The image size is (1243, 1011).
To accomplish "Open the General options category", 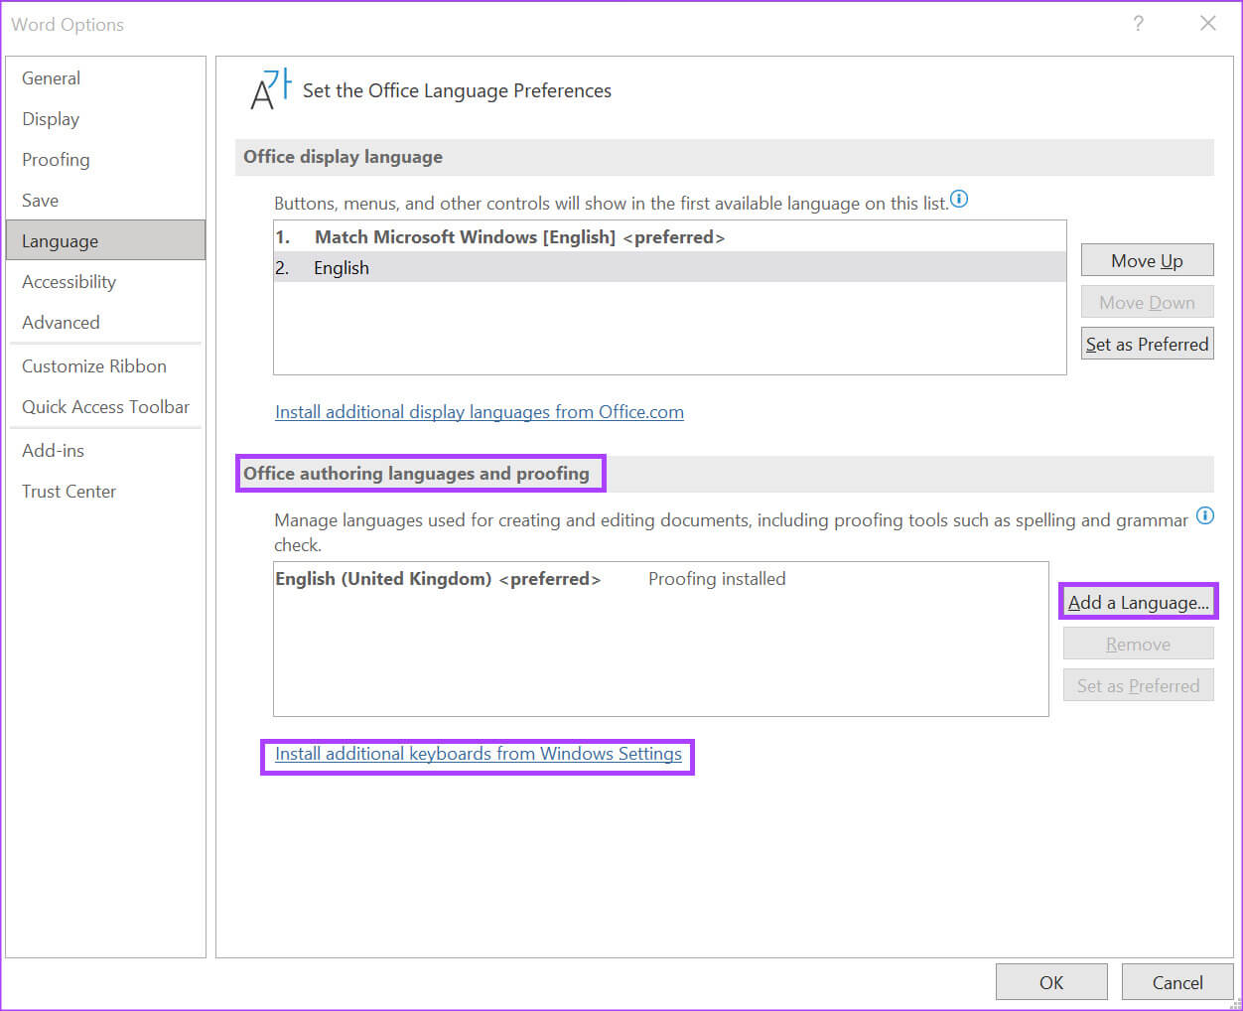I will coord(105,78).
